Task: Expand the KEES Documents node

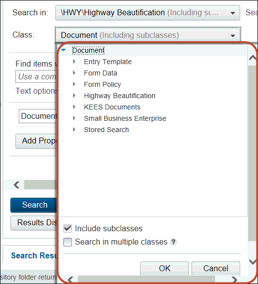Action: 74,107
